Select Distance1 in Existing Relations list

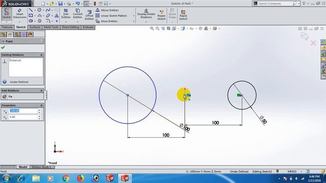[x=15, y=60]
